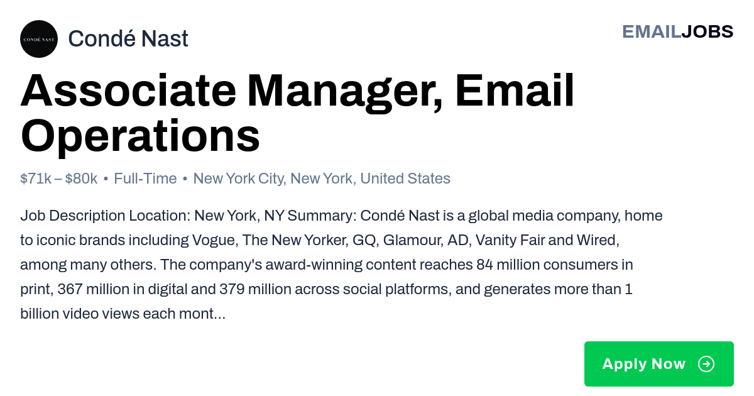Open the EMAILJOBS site logo

coord(677,31)
